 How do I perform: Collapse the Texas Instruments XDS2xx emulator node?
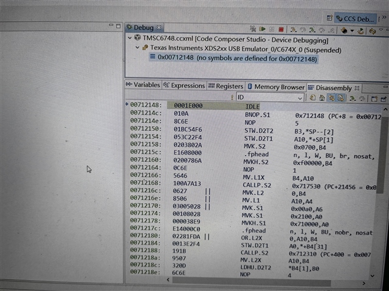pos(137,47)
